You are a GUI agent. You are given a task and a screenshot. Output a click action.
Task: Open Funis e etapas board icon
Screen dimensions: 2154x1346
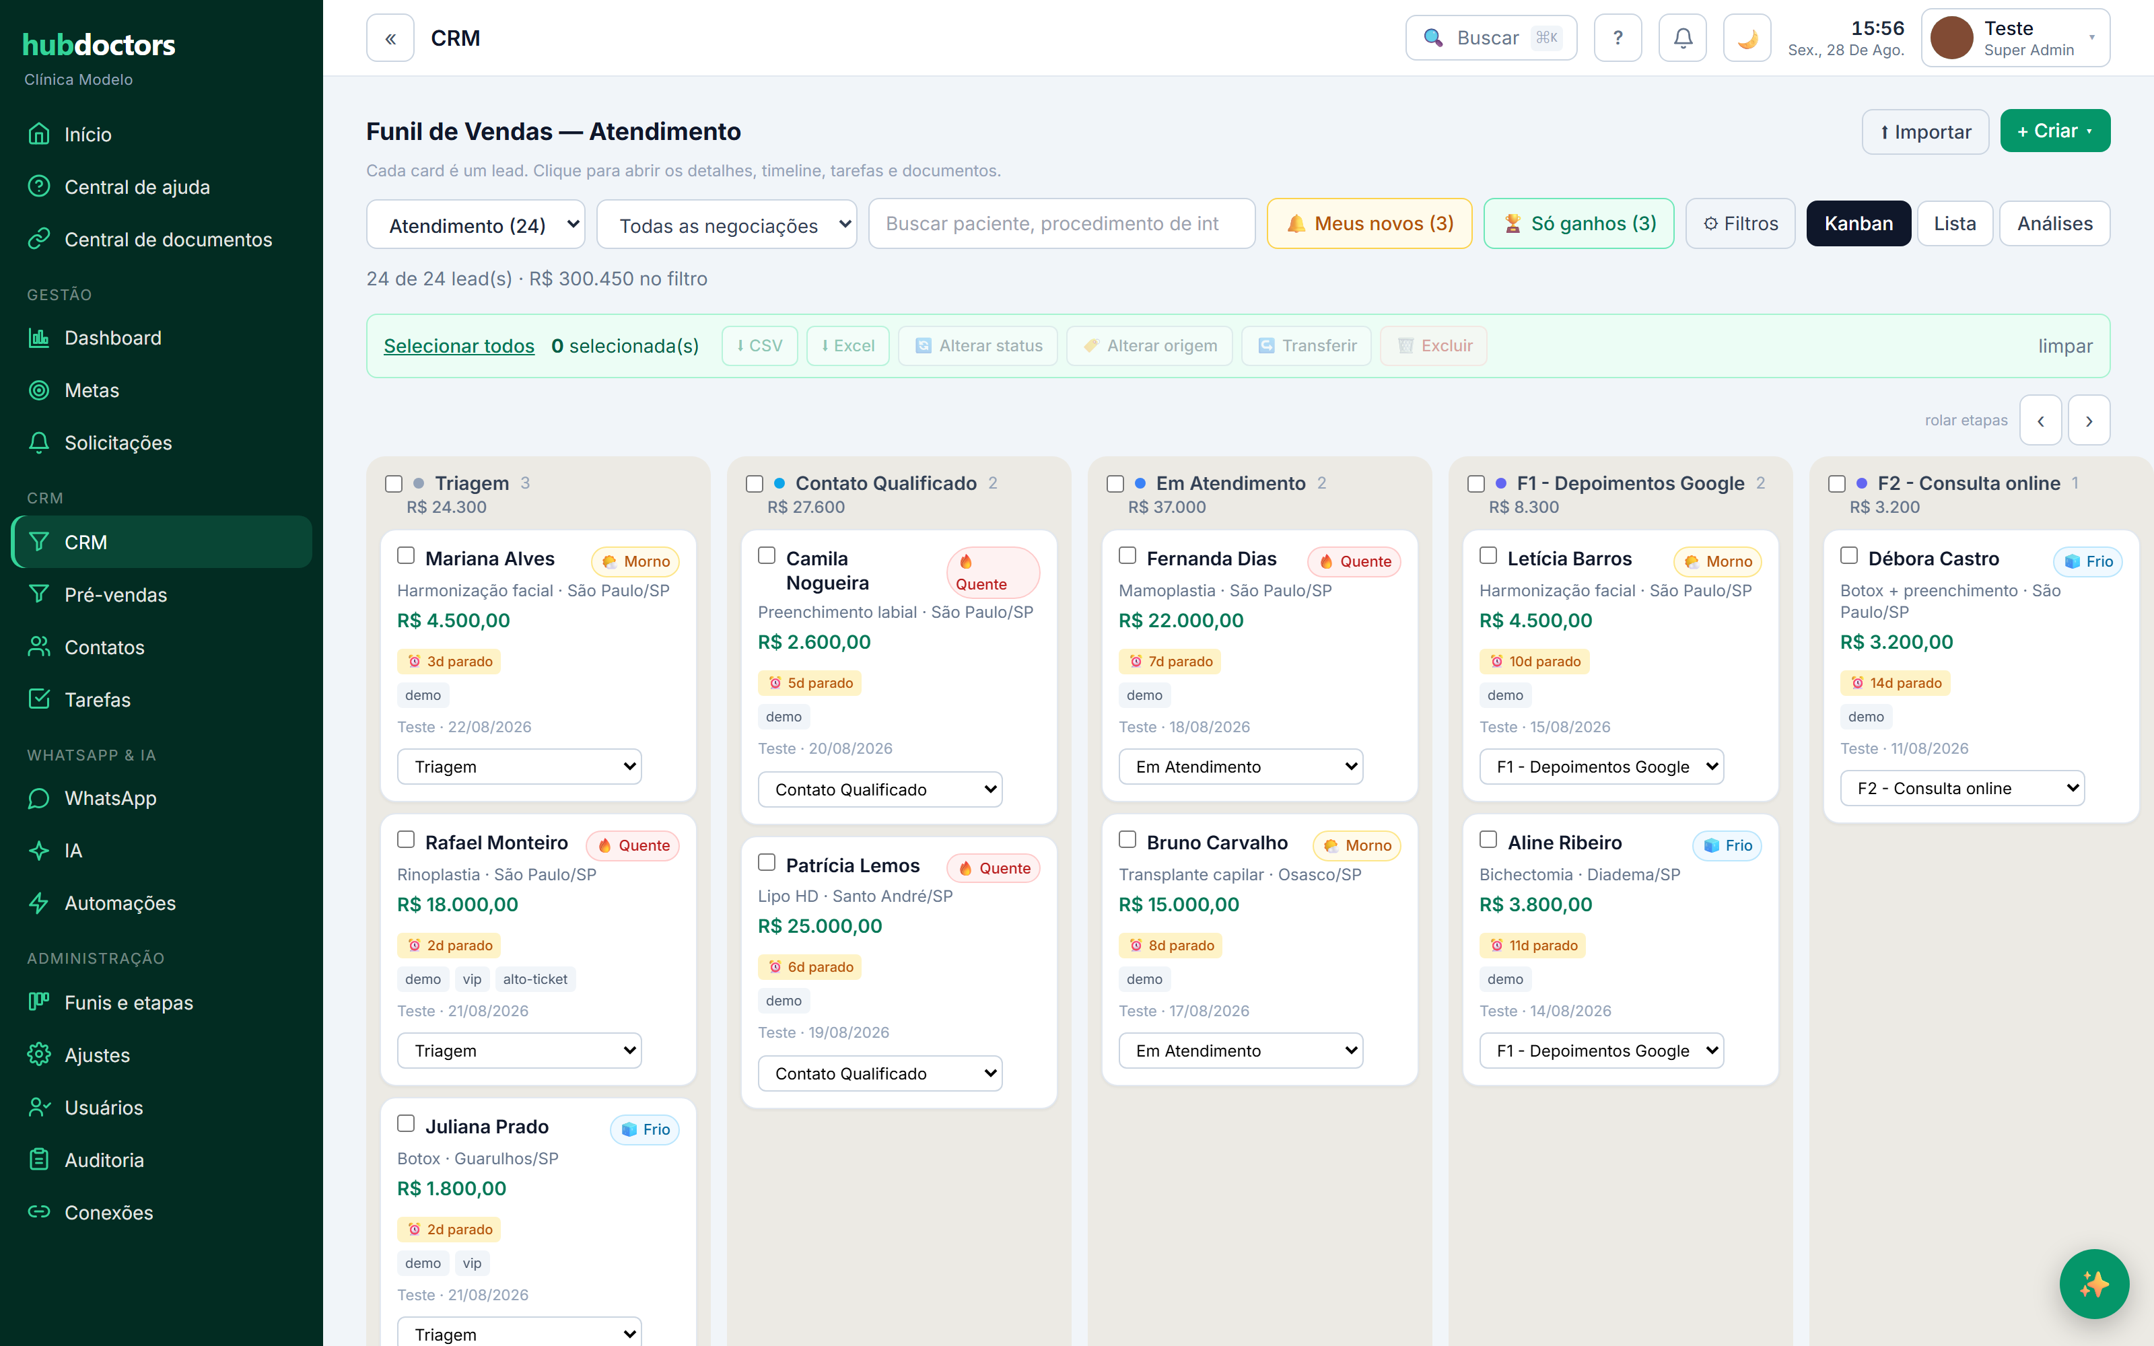click(39, 1002)
